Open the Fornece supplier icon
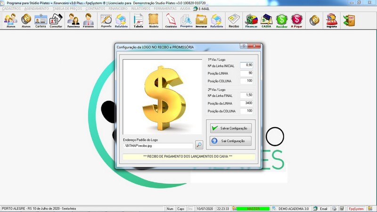This screenshot has width=377, height=212. [88, 21]
